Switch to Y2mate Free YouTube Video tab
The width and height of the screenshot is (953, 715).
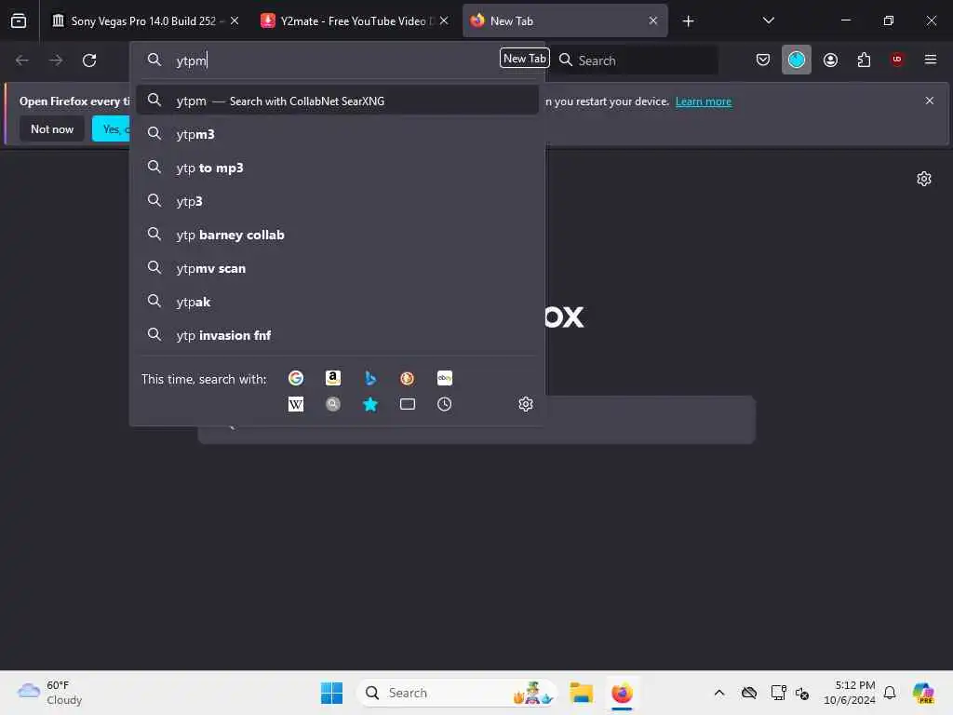click(356, 20)
